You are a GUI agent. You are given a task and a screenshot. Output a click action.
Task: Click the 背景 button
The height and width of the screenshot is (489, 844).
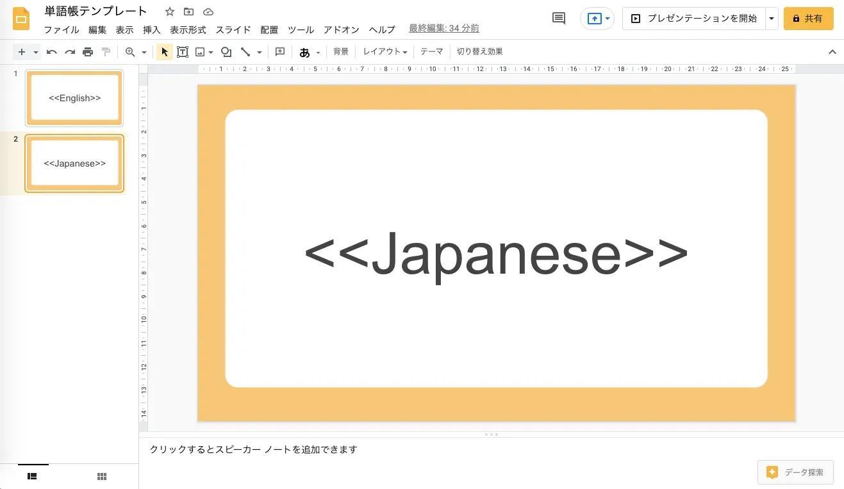[341, 52]
